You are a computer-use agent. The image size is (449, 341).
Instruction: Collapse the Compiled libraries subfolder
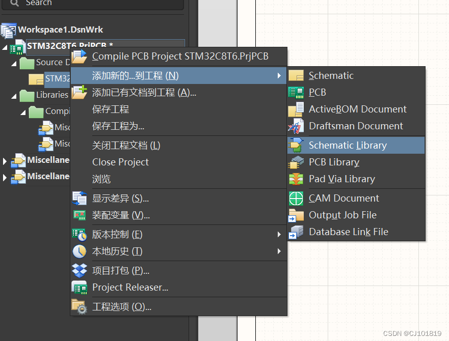pos(23,112)
